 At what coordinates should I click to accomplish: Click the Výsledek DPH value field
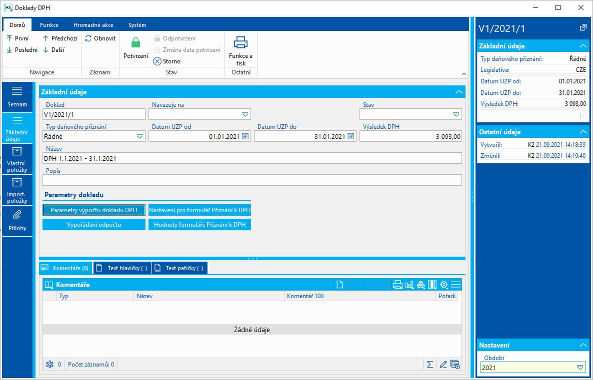click(x=410, y=136)
